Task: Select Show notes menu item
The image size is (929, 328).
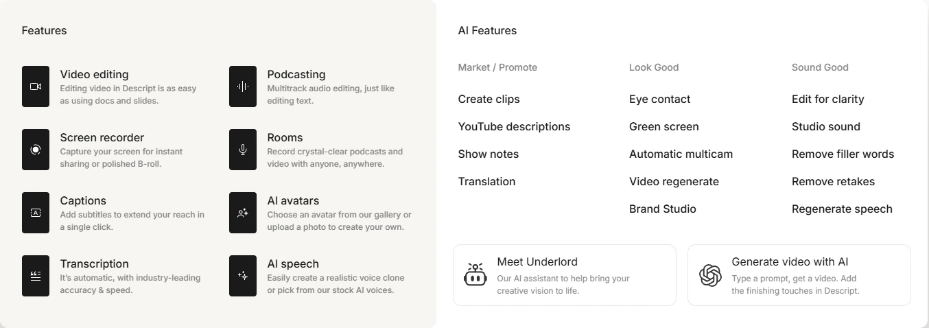Action: pyautogui.click(x=489, y=154)
